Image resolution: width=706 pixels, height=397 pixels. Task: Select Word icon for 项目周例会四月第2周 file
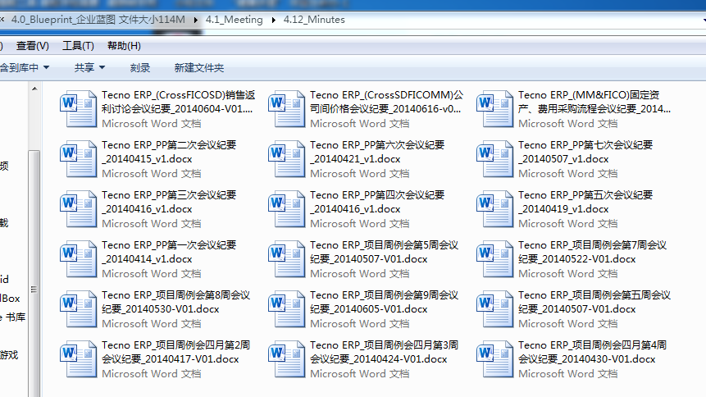pyautogui.click(x=79, y=359)
